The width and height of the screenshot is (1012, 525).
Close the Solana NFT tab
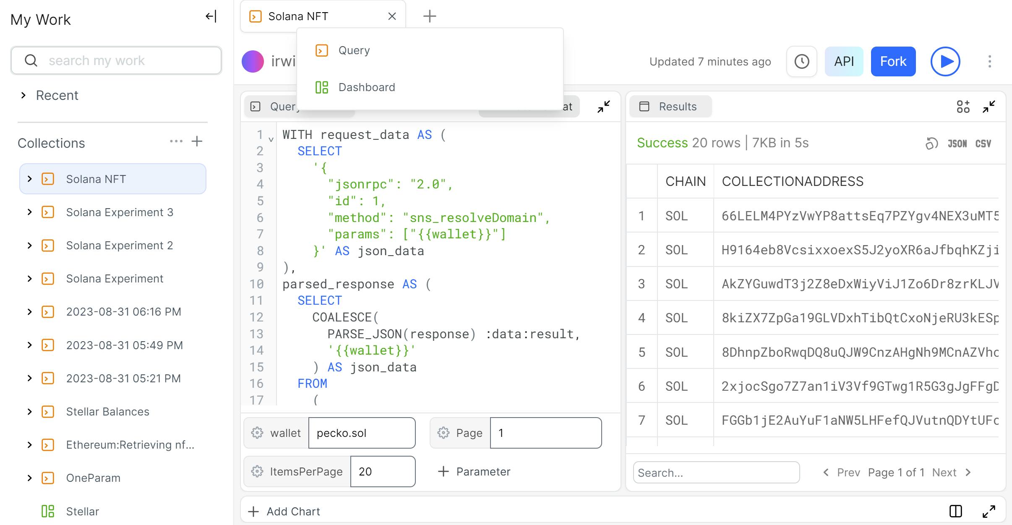pyautogui.click(x=392, y=16)
